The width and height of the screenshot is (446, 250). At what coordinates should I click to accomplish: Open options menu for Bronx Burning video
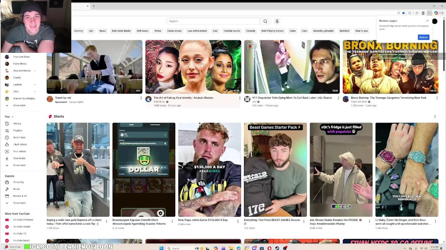pyautogui.click(x=437, y=98)
